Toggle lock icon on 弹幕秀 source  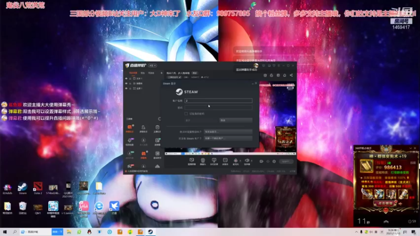[130, 83]
